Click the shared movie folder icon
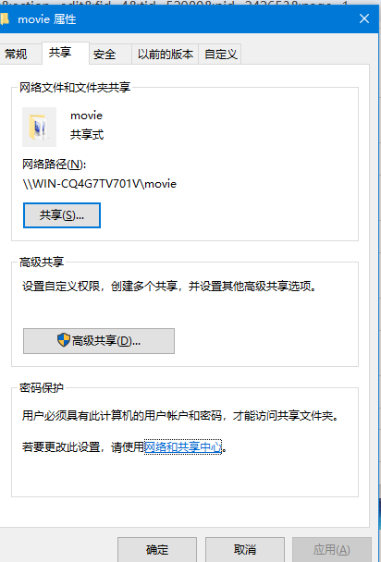Image resolution: width=381 pixels, height=562 pixels. (x=39, y=127)
